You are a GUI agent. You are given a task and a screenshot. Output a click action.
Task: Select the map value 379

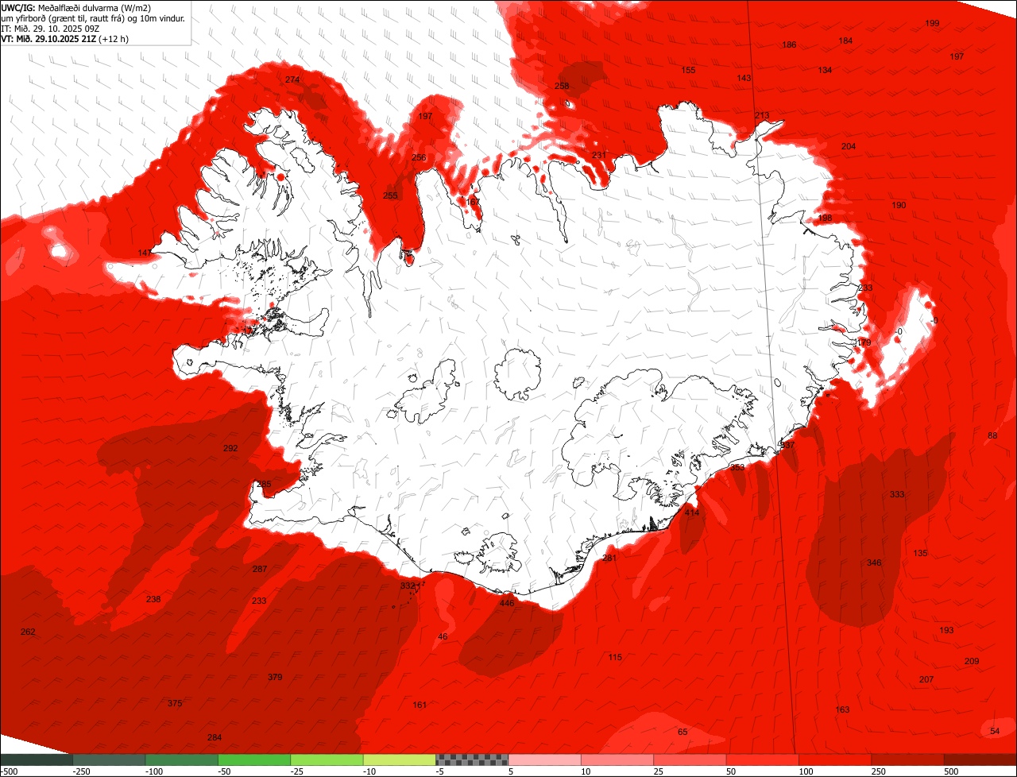coord(275,677)
